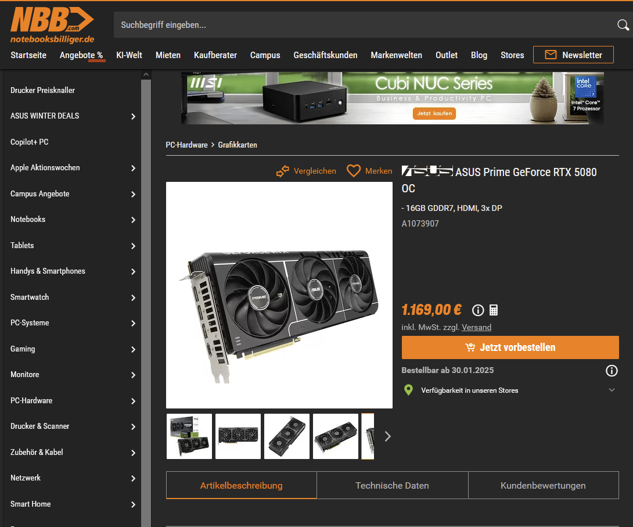
Task: Open Kaufberater in the navigation
Action: 215,55
